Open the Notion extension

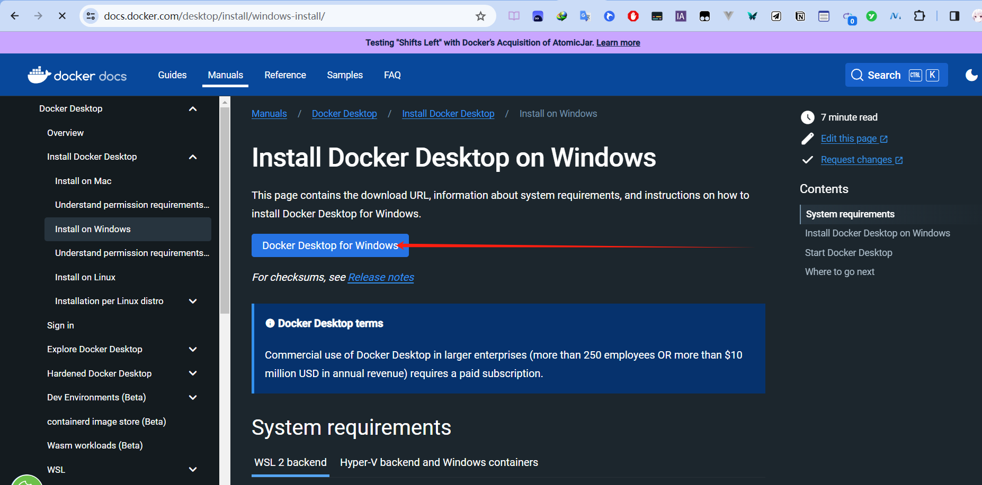point(800,16)
